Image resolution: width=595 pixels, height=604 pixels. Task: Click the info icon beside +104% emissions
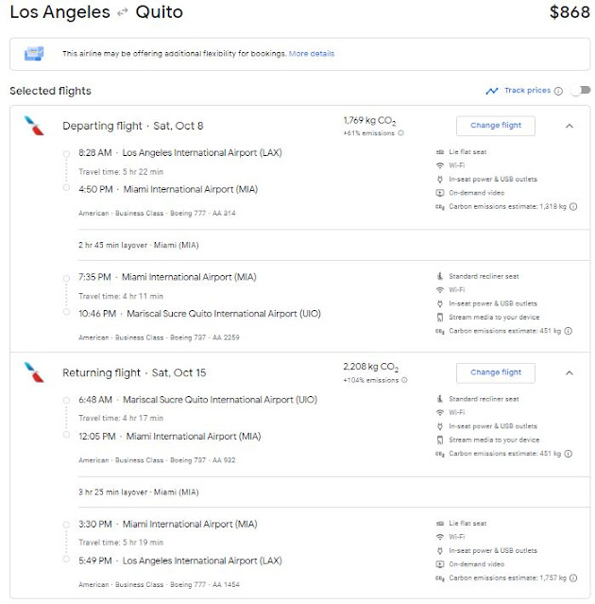pos(404,380)
